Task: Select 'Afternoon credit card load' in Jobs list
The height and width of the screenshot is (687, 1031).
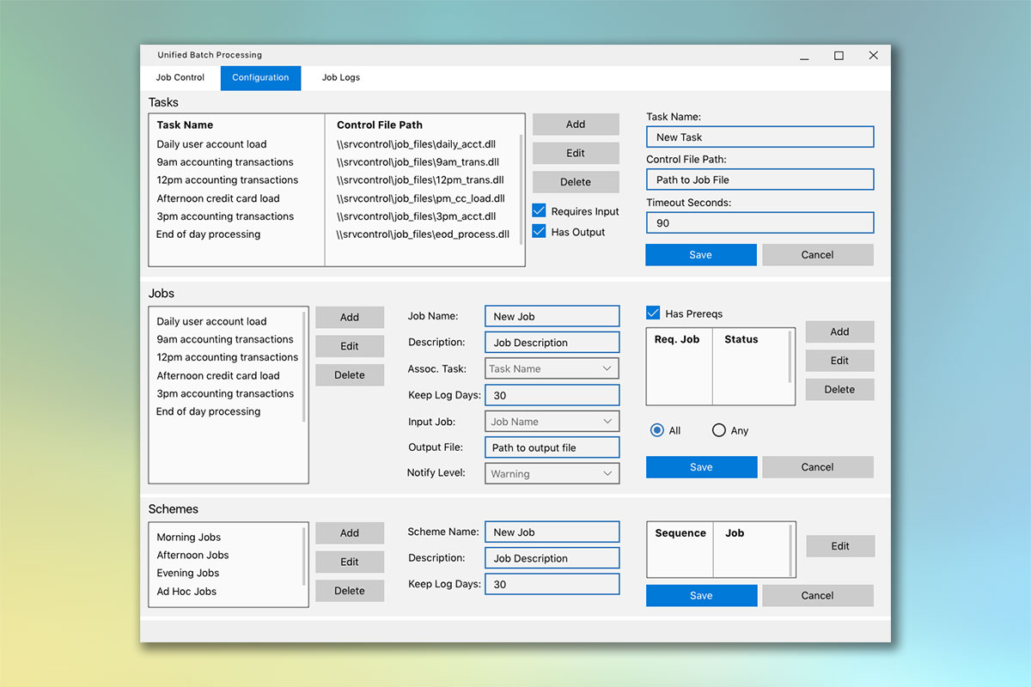Action: tap(218, 375)
